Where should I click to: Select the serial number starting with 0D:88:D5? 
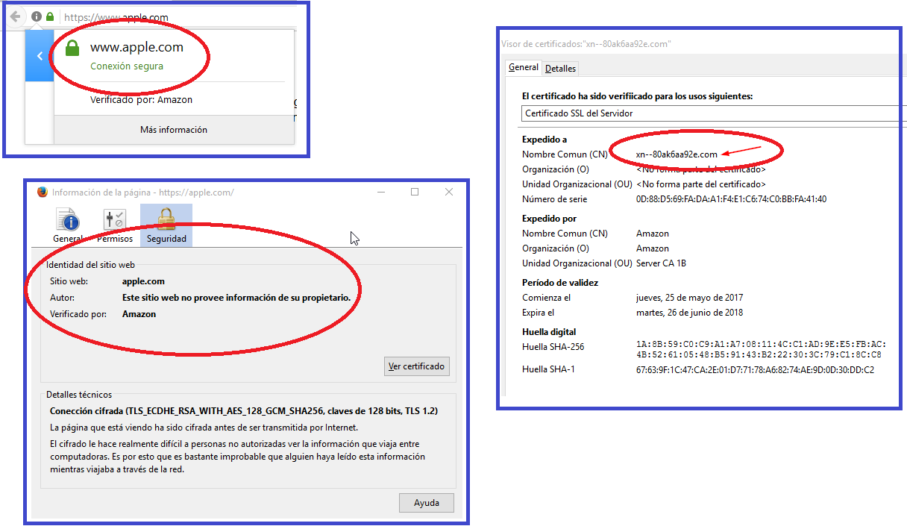[731, 199]
